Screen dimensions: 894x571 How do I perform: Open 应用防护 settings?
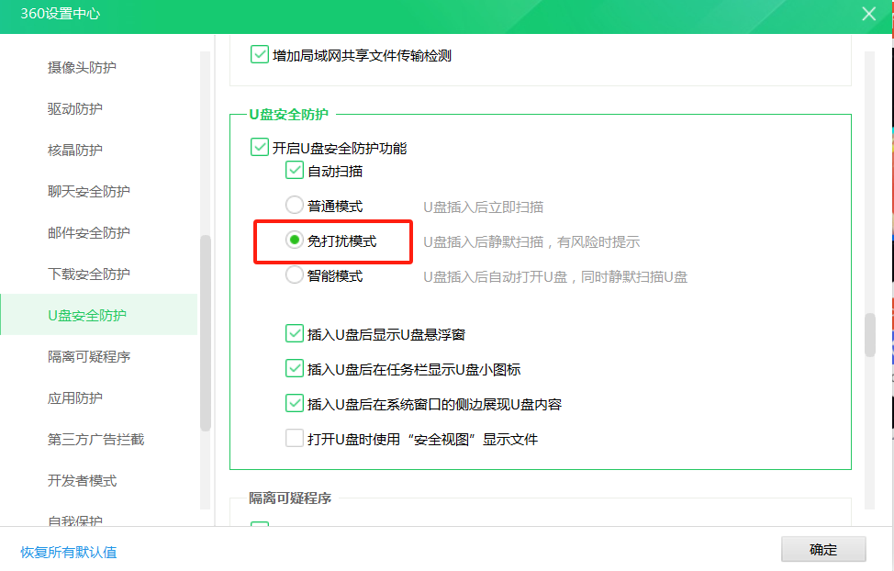74,398
